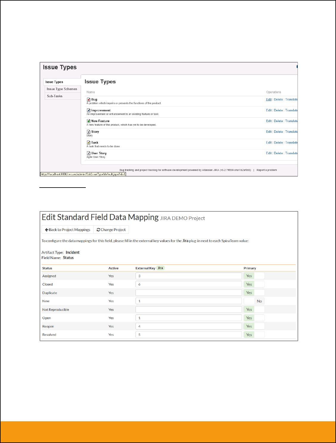This screenshot has width=336, height=443.
Task: Switch to the Sub-Tasks tab
Action: point(55,96)
